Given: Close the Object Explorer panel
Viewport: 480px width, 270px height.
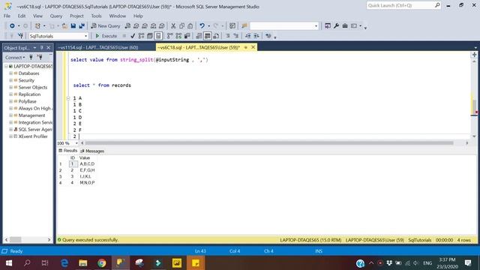Looking at the screenshot, I should (48, 48).
